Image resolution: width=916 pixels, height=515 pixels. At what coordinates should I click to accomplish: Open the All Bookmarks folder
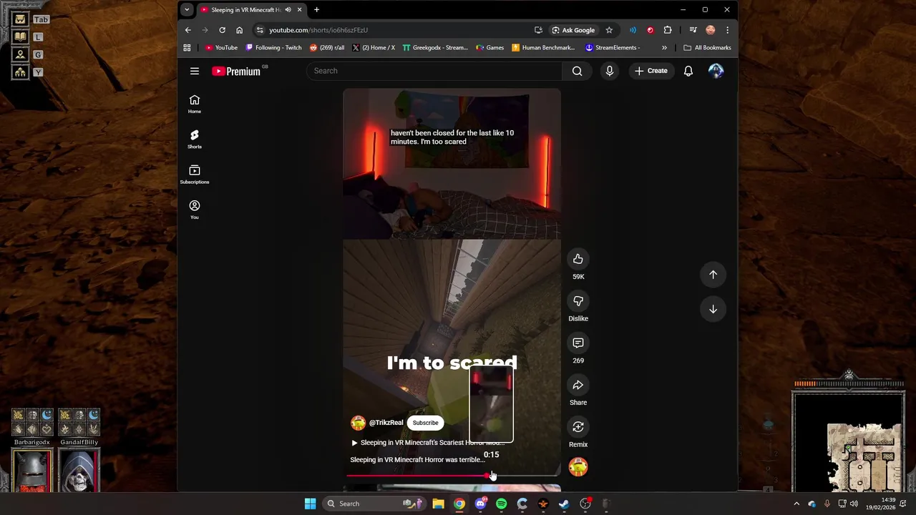click(x=707, y=48)
